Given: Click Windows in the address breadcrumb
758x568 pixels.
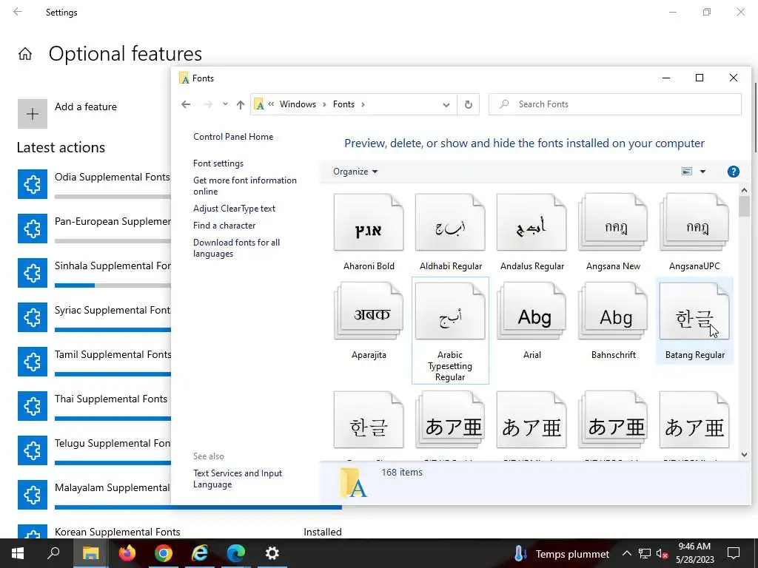Looking at the screenshot, I should coord(298,104).
